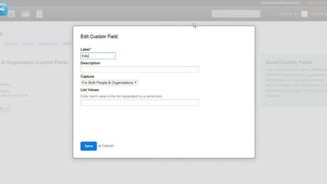Click the user avatar in header
This screenshot has height=184, width=327.
[x=305, y=14]
